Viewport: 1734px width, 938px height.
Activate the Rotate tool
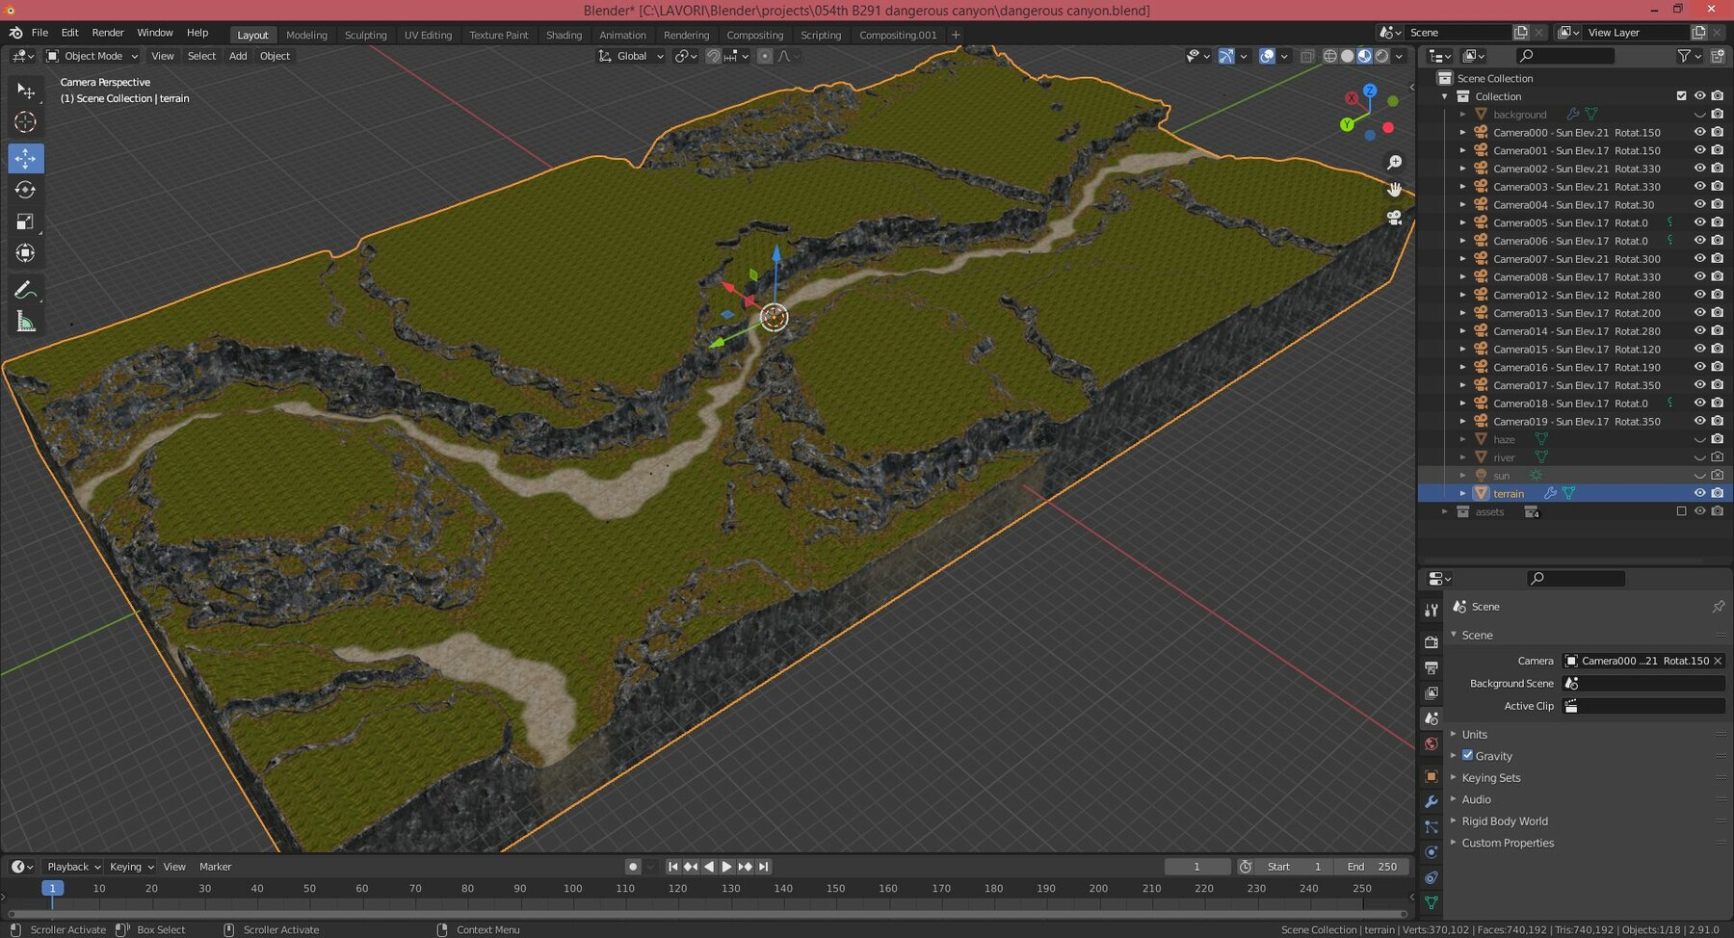click(x=26, y=190)
